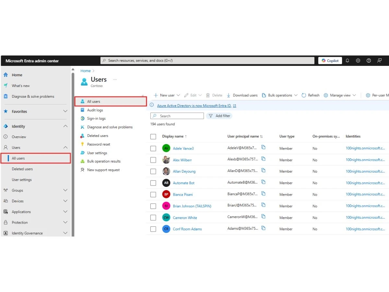Check the box for Brian Johnson (TAILSPIN)

(x=153, y=206)
